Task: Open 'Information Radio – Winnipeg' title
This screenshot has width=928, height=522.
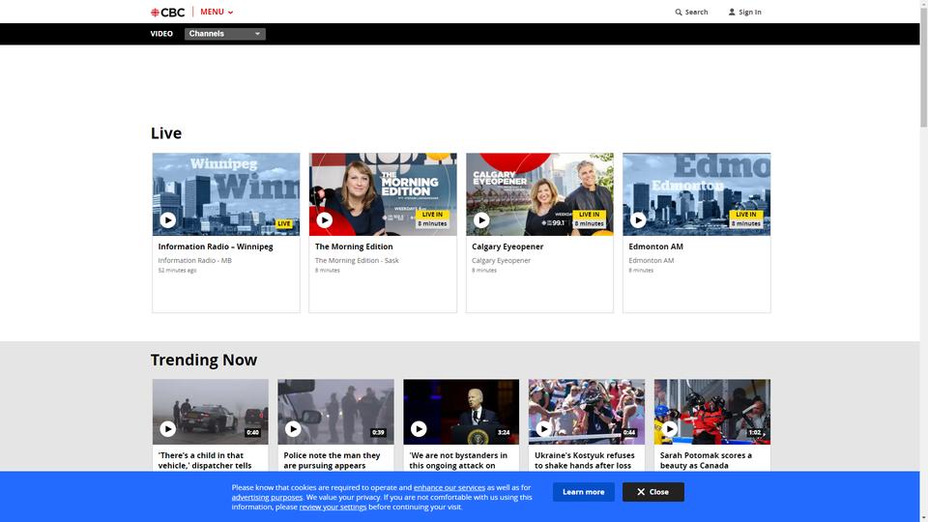Action: 216,246
